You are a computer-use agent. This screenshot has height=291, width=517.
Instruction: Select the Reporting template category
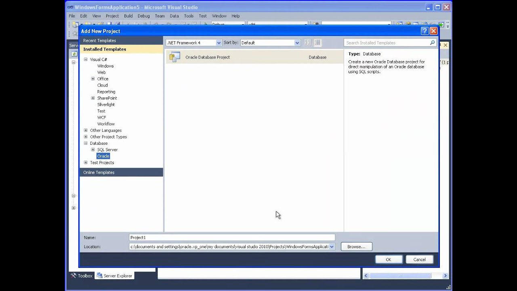point(106,92)
